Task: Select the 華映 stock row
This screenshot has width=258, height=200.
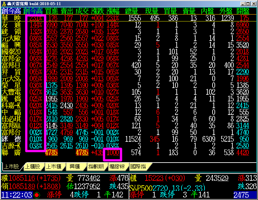Action: coord(11,18)
